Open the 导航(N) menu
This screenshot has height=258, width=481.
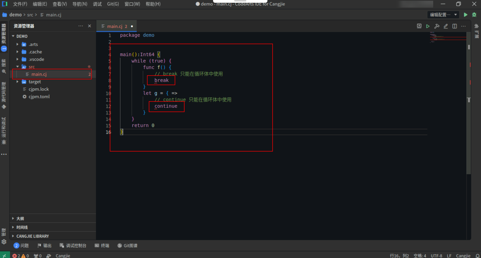coord(80,4)
